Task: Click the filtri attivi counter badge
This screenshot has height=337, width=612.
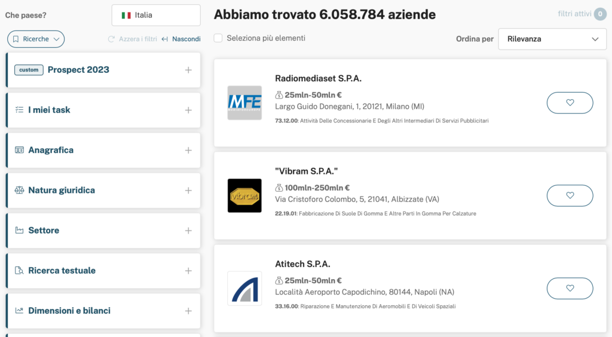Action: [x=600, y=14]
